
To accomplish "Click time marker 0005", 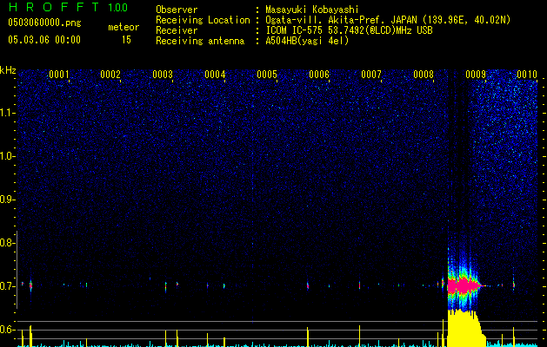I will pyautogui.click(x=267, y=75).
